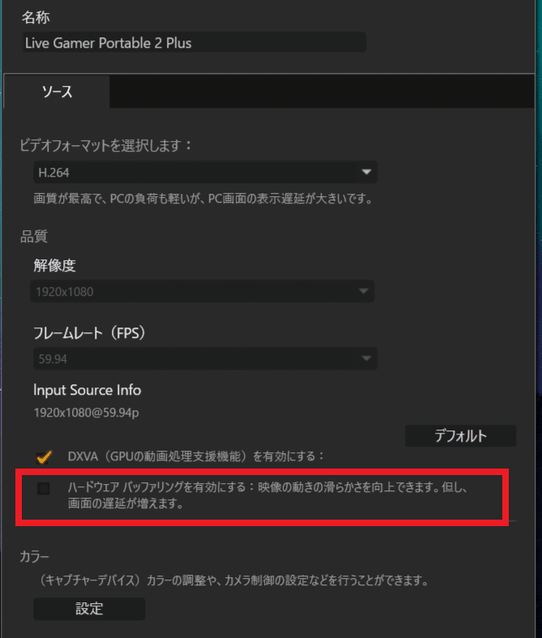The image size is (542, 638).
Task: Click the DXVA（GPUの動画処理支援機能）label text
Action: coord(195,456)
